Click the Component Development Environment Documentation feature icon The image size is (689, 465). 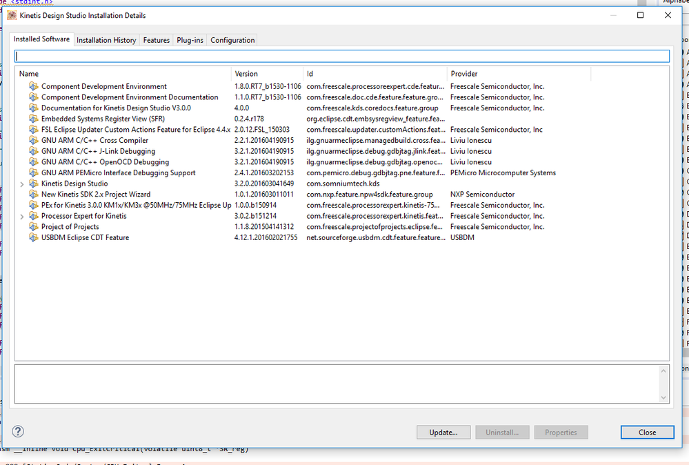tap(34, 97)
